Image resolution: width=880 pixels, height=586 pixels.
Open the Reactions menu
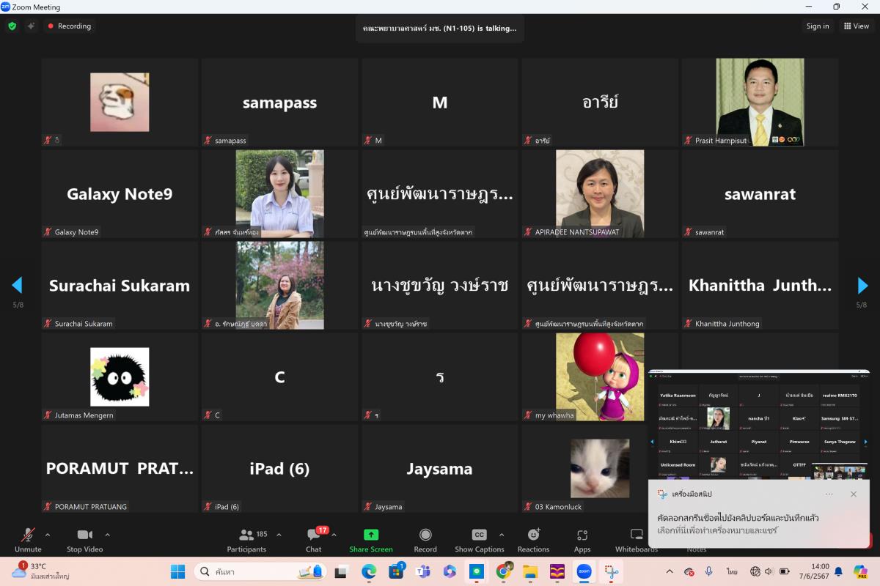533,539
